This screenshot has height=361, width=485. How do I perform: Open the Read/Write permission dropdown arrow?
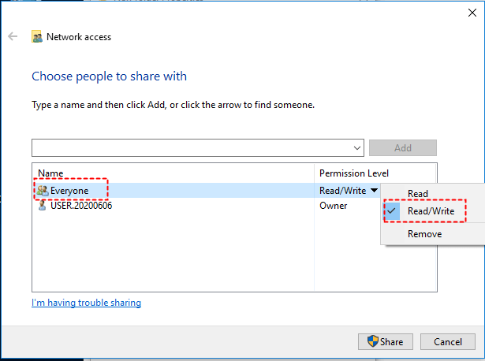pos(375,190)
